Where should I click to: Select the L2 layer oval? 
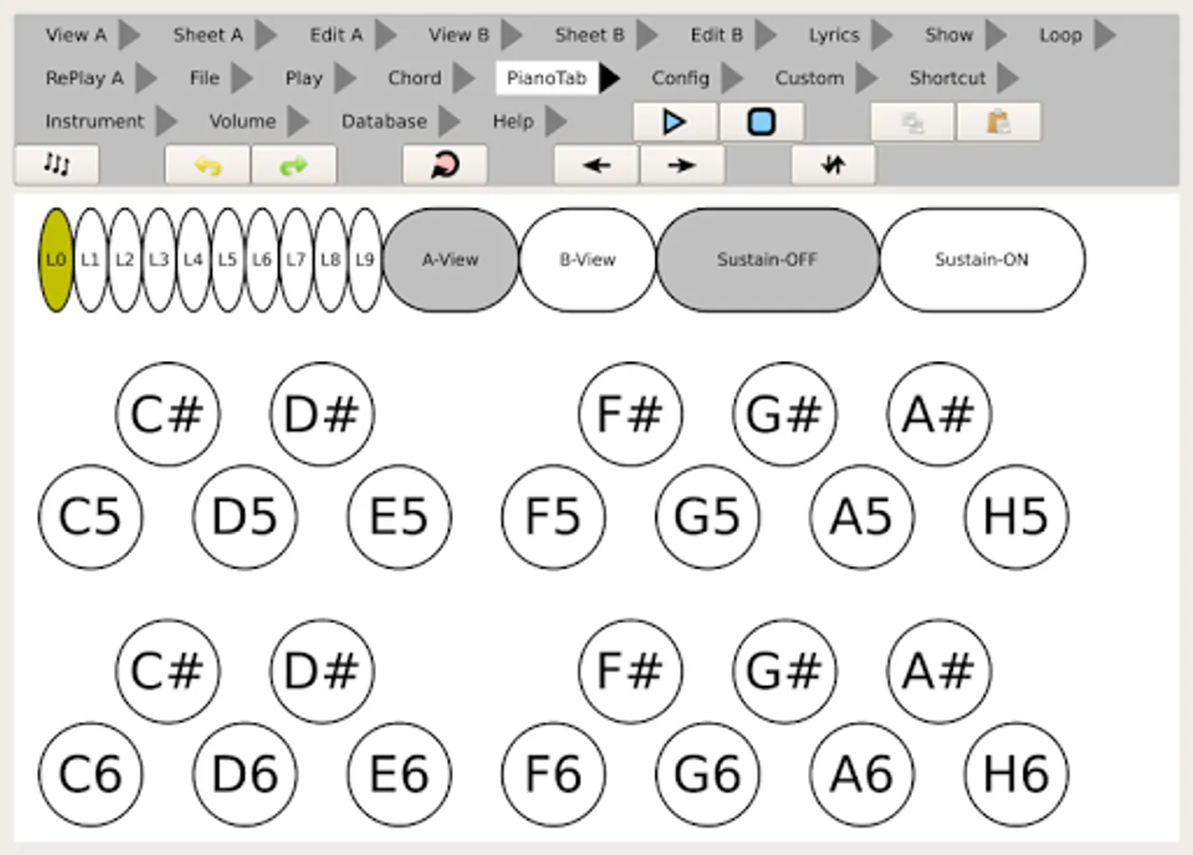(124, 260)
